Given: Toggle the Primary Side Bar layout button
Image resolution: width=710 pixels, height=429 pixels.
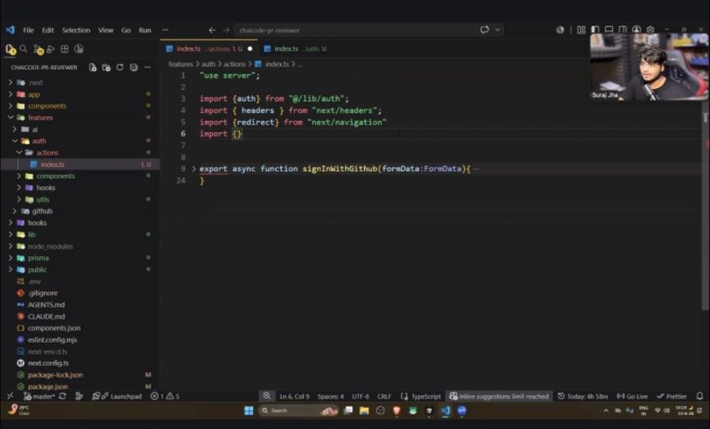Looking at the screenshot, I should 595,30.
